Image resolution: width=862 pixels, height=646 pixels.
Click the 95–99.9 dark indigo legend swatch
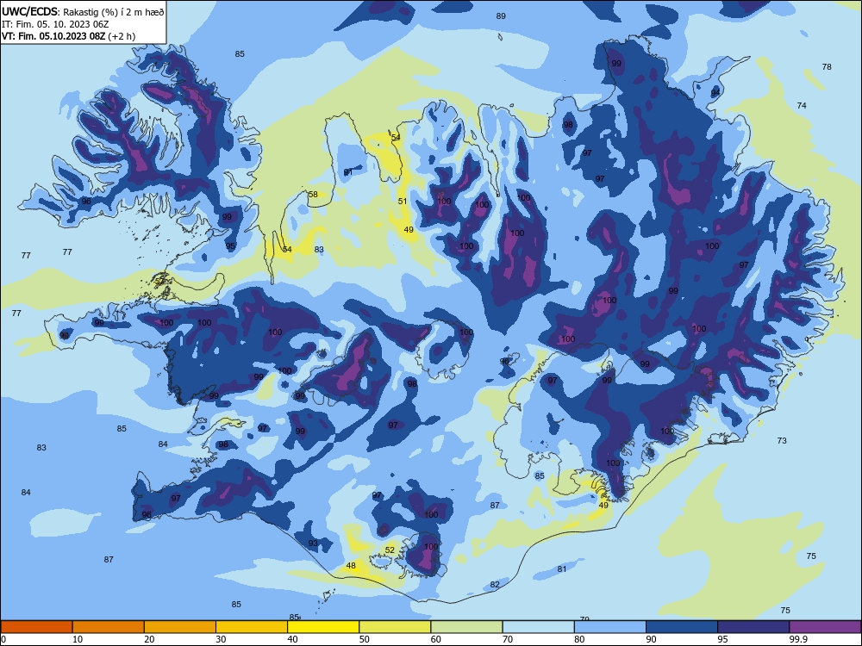click(753, 627)
